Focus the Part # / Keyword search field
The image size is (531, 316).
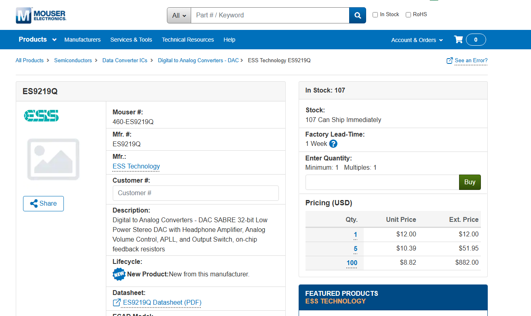pos(270,15)
